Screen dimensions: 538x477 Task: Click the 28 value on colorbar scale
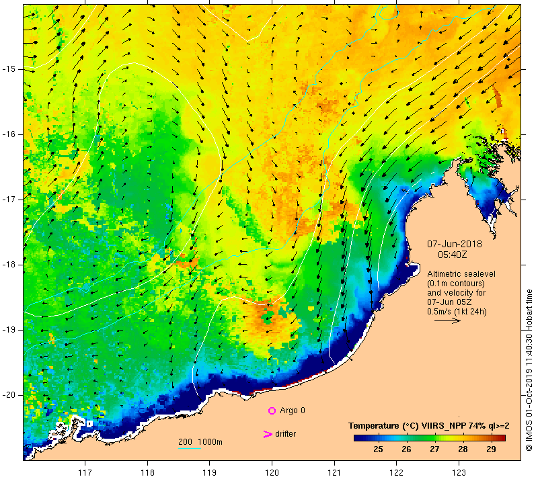pos(463,449)
